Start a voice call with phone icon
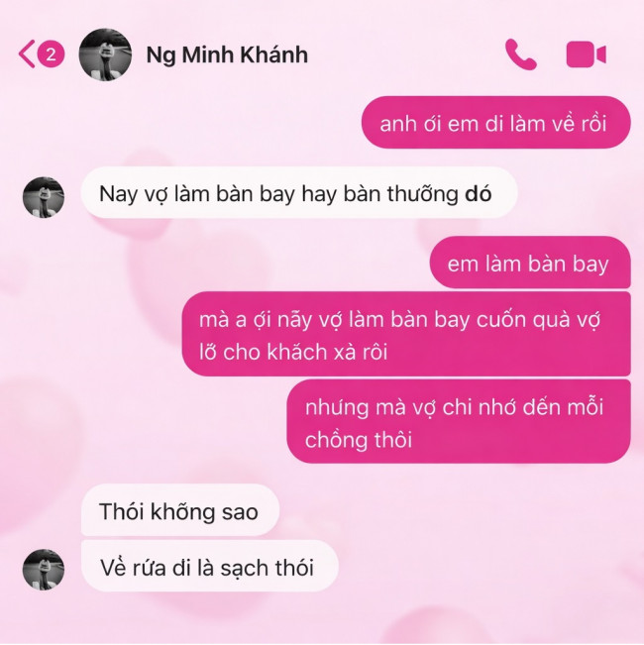The width and height of the screenshot is (644, 645). pos(520,54)
